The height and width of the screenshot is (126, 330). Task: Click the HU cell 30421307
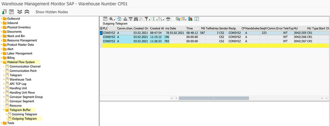click(300, 41)
